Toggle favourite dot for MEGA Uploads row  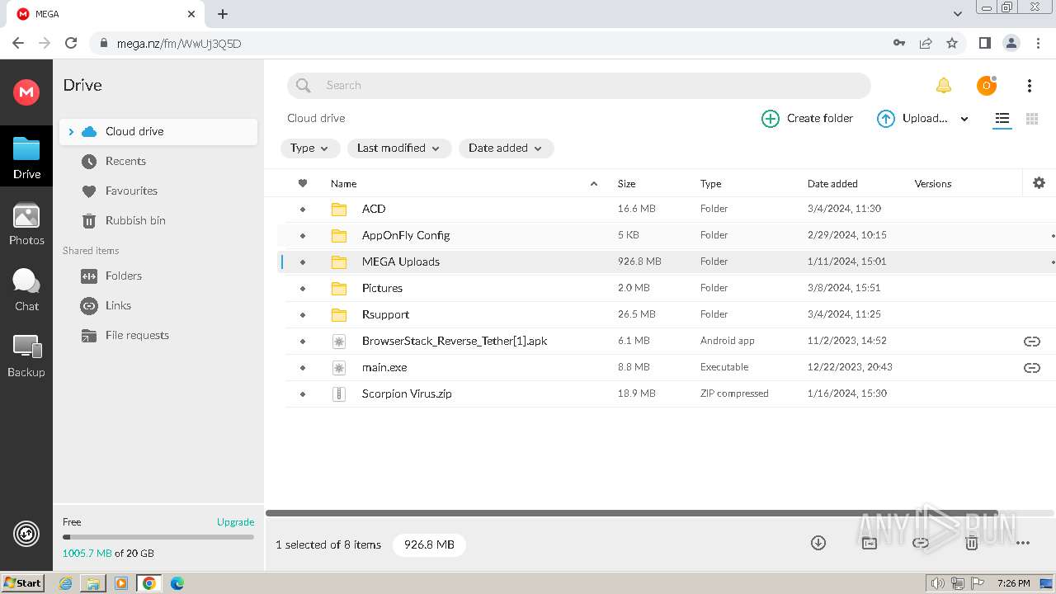303,262
